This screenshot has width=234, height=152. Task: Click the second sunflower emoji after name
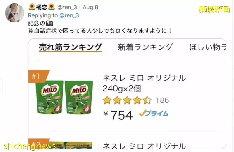51,7
